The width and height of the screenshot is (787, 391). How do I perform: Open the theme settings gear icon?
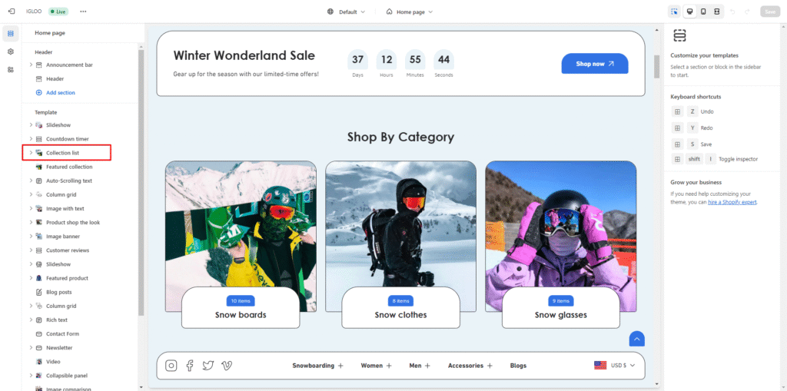pos(11,51)
